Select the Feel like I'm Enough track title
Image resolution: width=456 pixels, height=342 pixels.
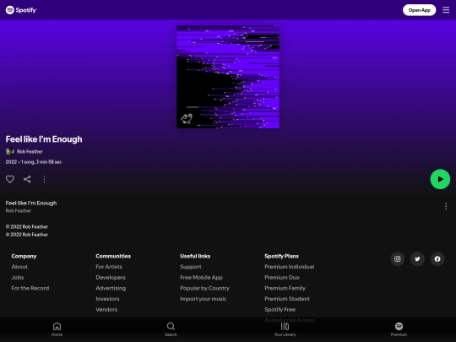[31, 203]
